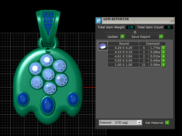Click the Total Gem Weight value 3.05
Viewport: 182px width, 136px height.
(x=130, y=27)
